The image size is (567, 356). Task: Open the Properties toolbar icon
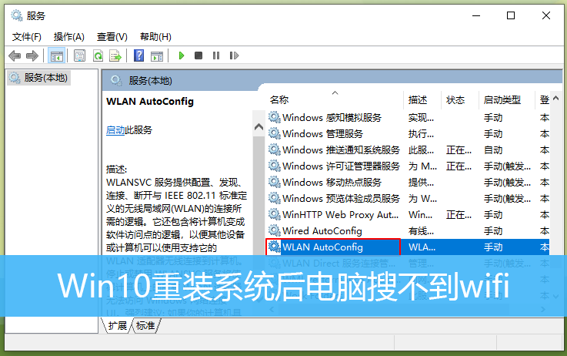pos(79,55)
